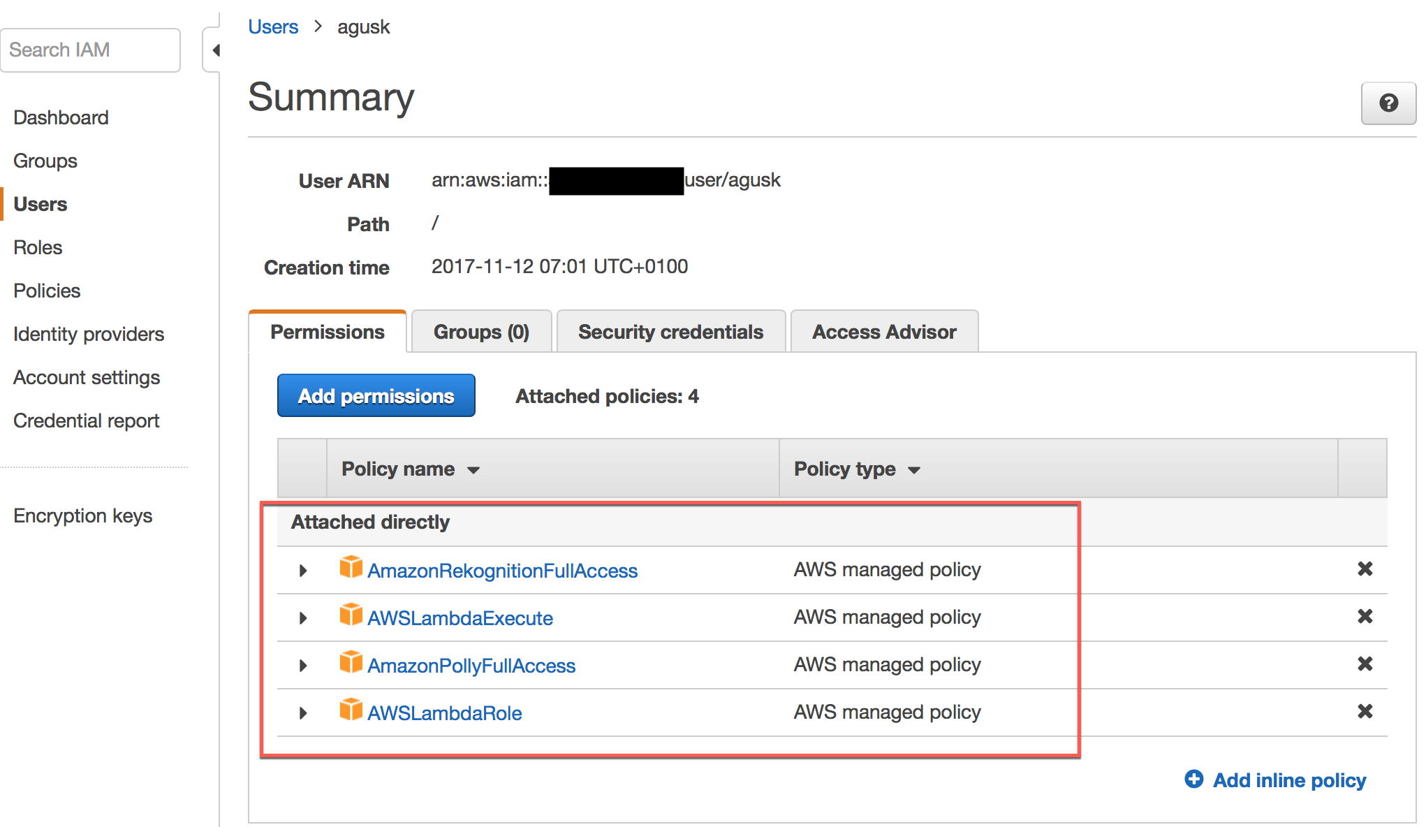Image resolution: width=1426 pixels, height=827 pixels.
Task: Click the AmazonRekognitionFullAccess policy box icon
Action: click(351, 567)
